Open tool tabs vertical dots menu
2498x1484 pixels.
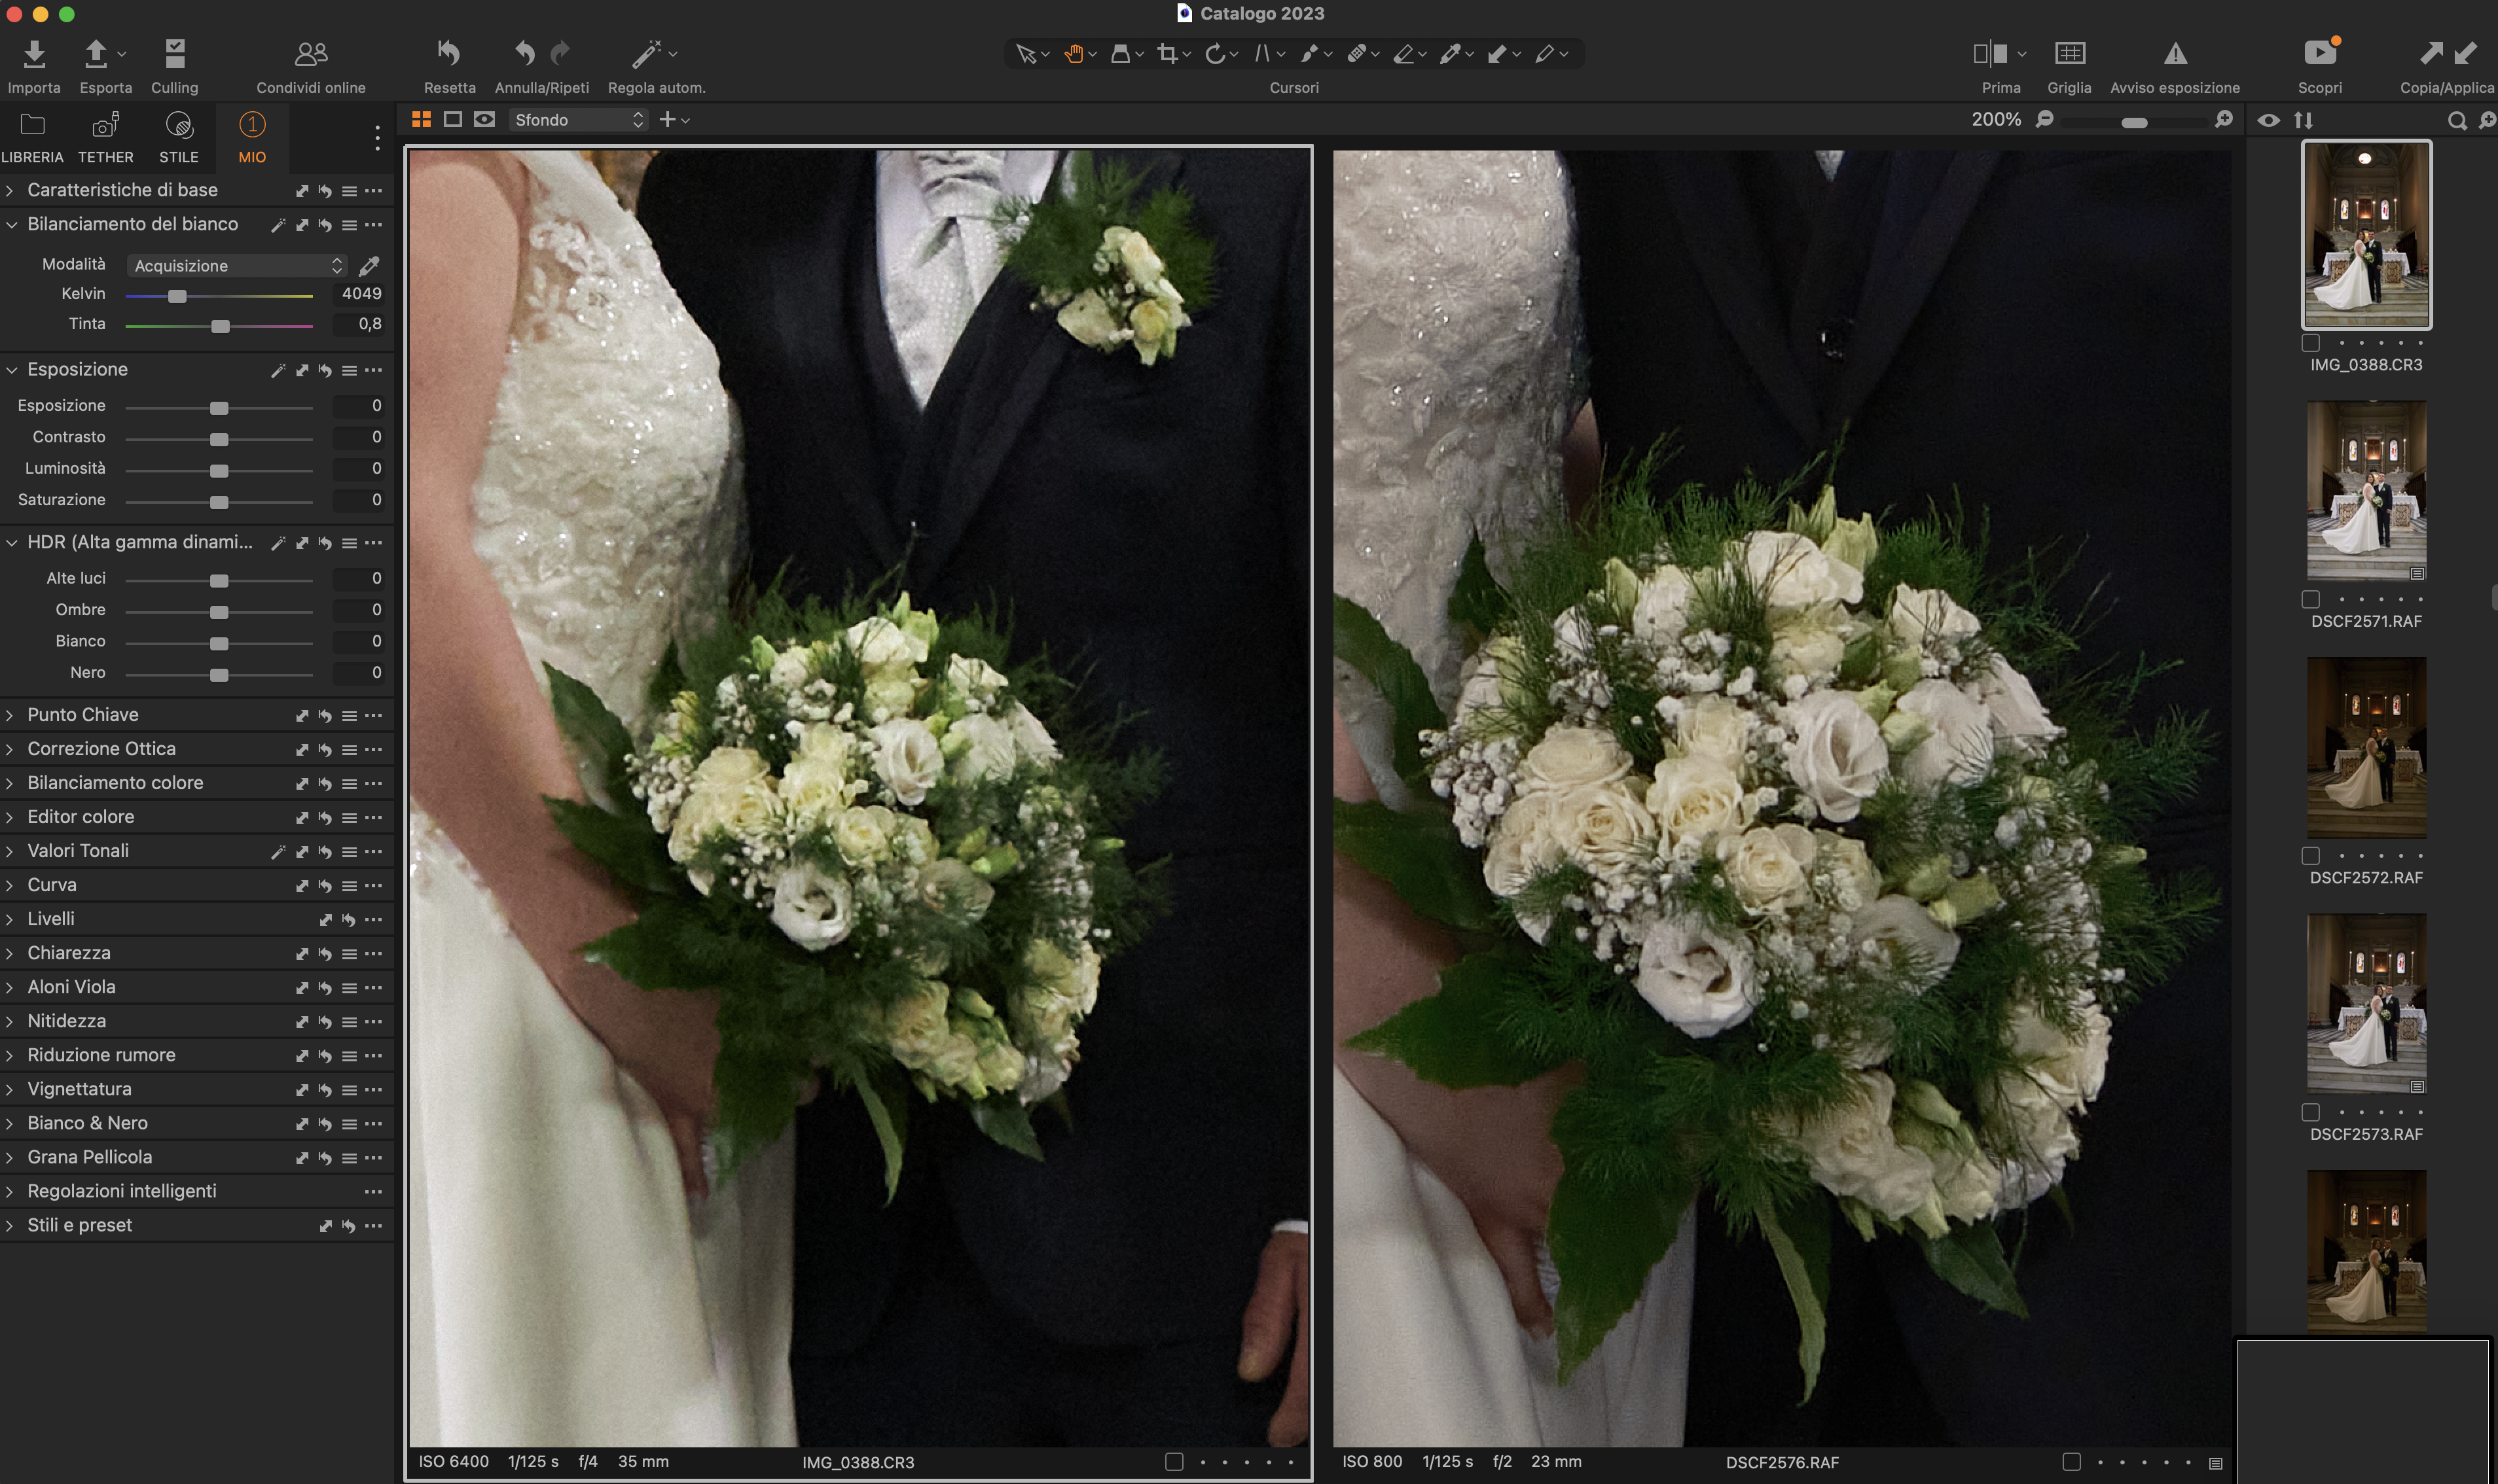377,138
